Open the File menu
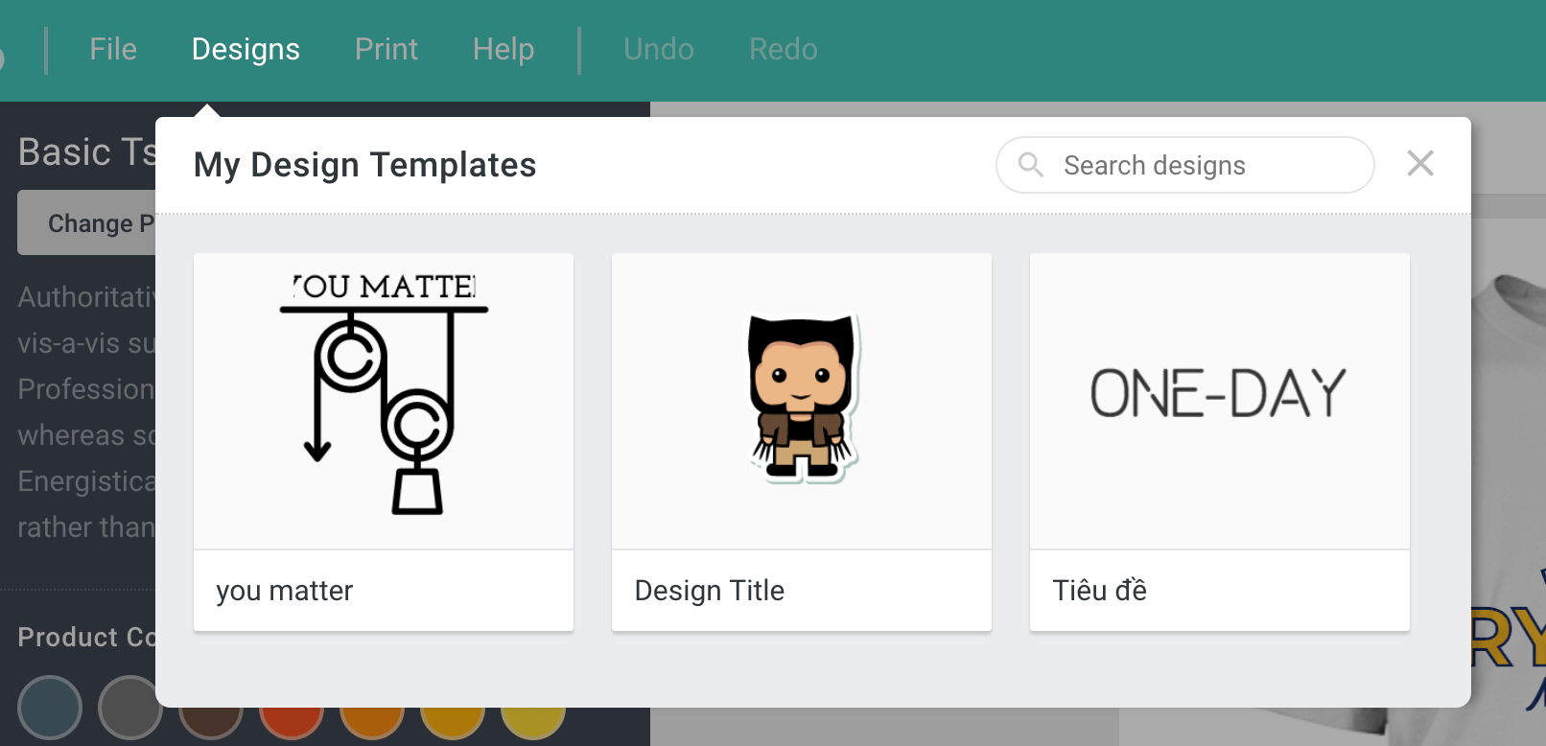The image size is (1546, 746). pyautogui.click(x=113, y=49)
